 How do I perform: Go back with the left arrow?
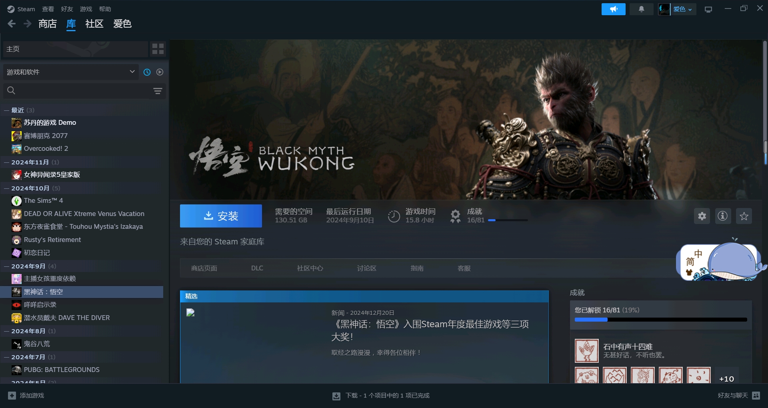12,24
